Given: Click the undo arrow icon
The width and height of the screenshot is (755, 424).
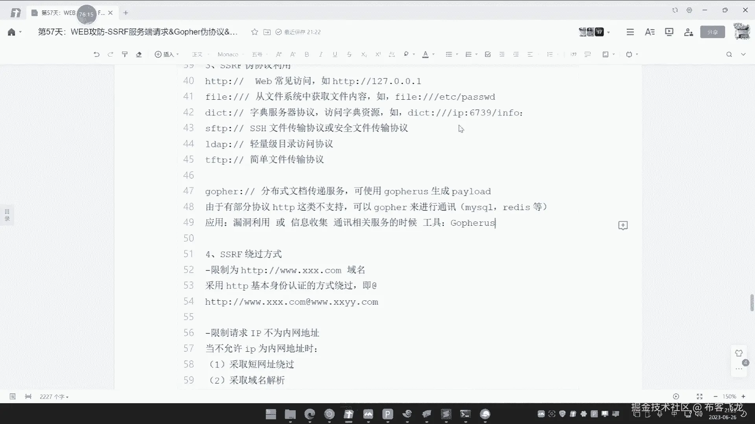Looking at the screenshot, I should click(x=96, y=55).
